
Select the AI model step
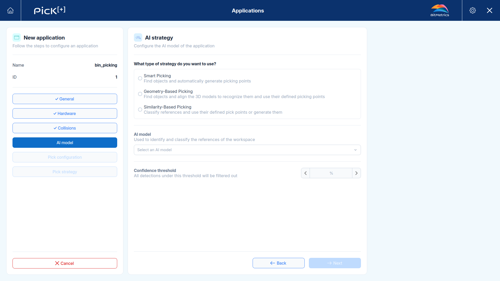click(65, 143)
